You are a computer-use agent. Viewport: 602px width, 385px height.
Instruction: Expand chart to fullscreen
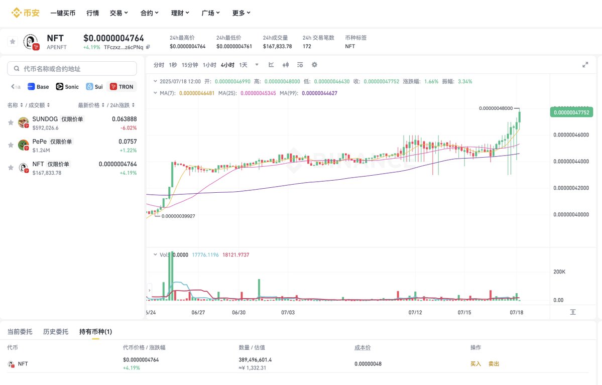585,64
